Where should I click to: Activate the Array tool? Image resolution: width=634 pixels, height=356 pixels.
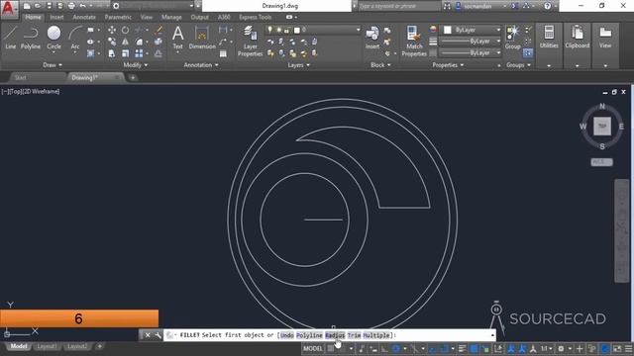(x=139, y=53)
